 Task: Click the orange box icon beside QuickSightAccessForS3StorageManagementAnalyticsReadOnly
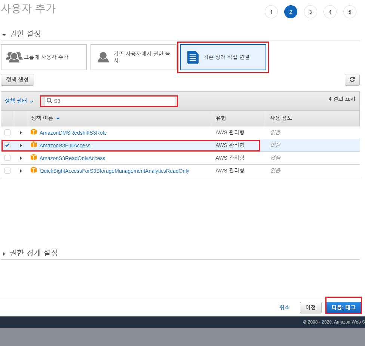tap(34, 170)
